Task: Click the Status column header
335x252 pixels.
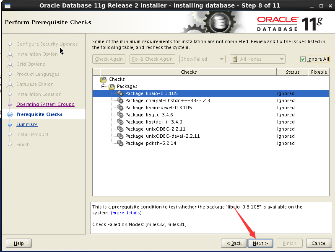Action: pos(293,72)
